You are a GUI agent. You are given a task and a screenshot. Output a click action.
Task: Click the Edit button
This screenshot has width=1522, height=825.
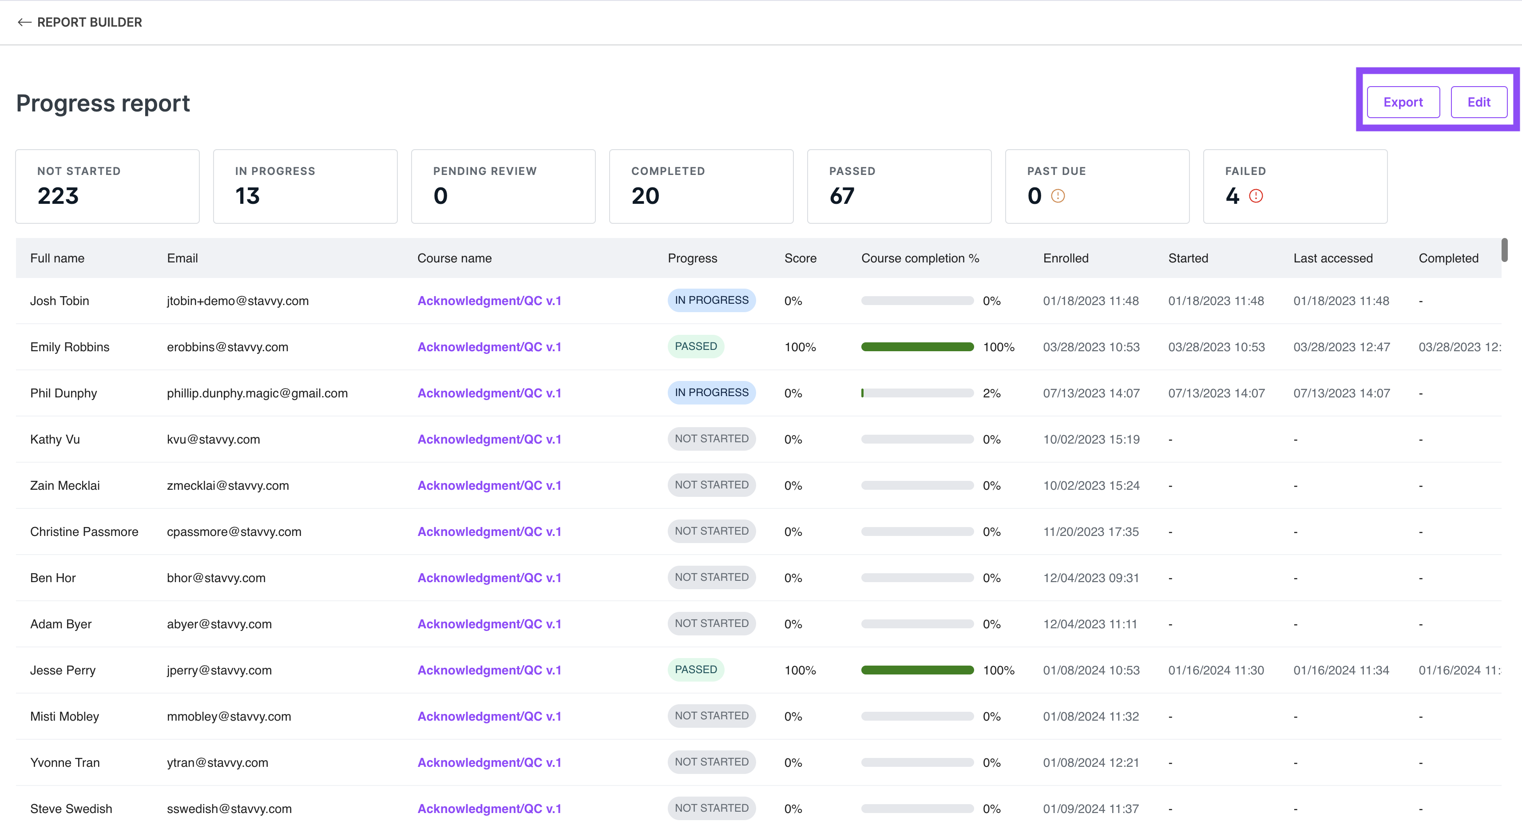[x=1478, y=102]
